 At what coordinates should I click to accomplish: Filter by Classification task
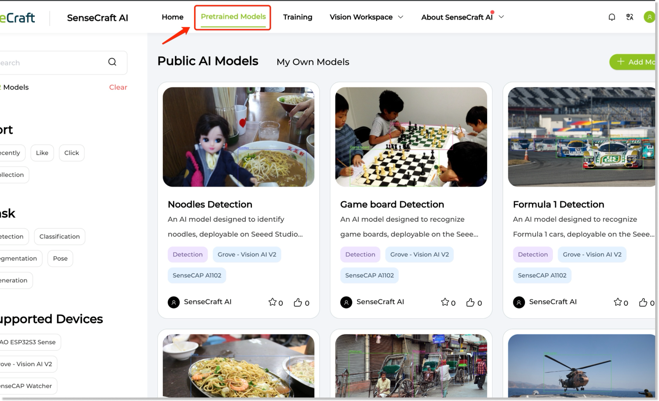click(x=59, y=236)
